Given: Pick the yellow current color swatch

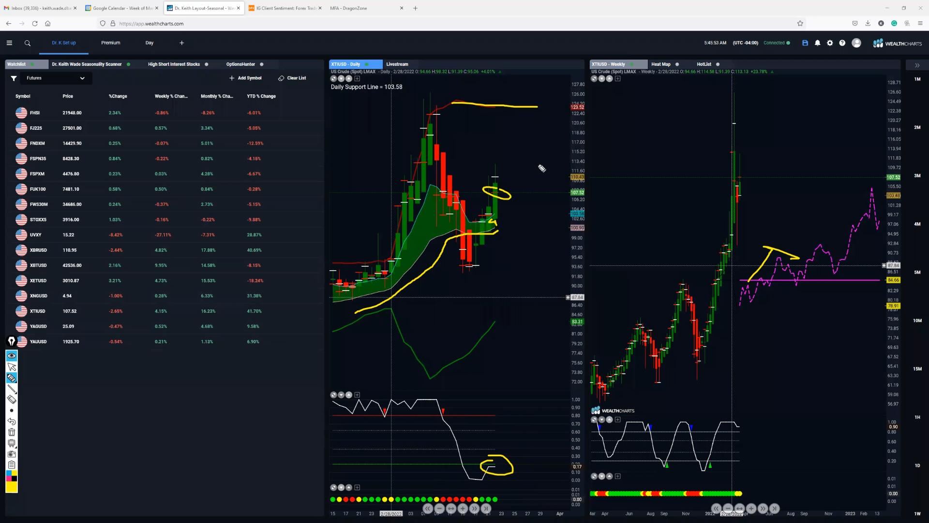Looking at the screenshot, I should (12, 487).
